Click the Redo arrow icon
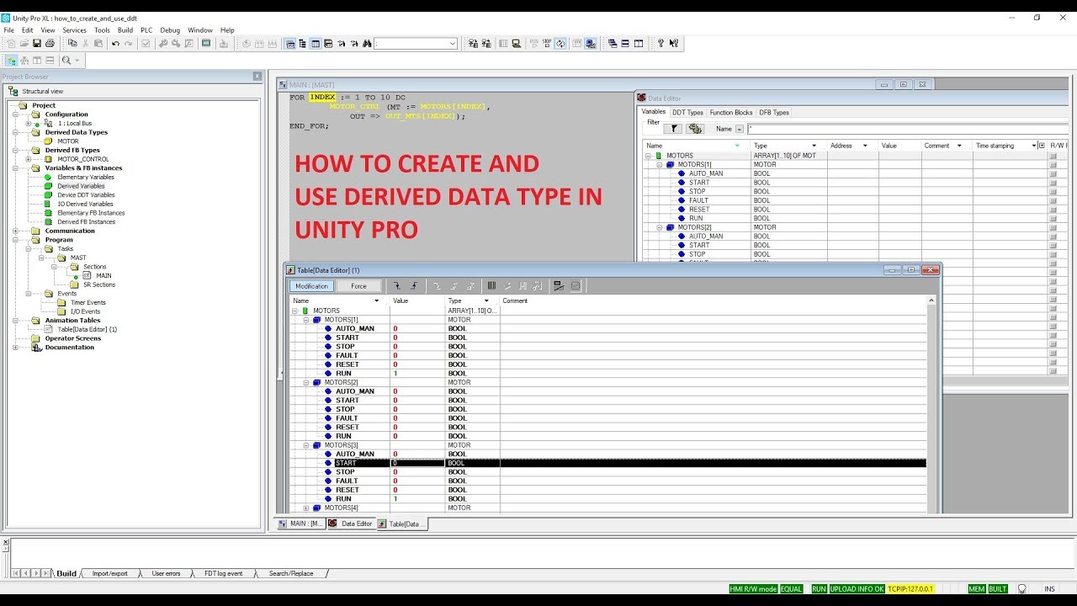This screenshot has width=1077, height=606. 128,44
